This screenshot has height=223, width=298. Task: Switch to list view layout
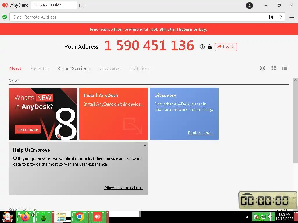click(x=285, y=68)
